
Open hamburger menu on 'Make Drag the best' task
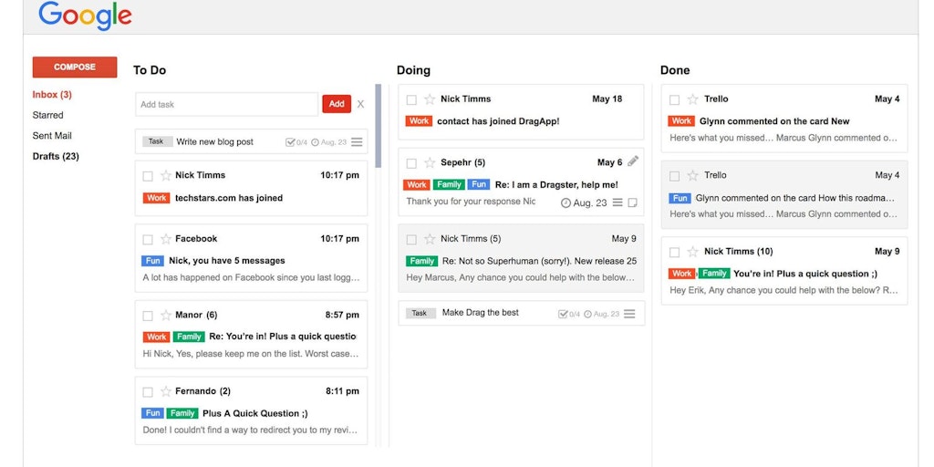[629, 314]
